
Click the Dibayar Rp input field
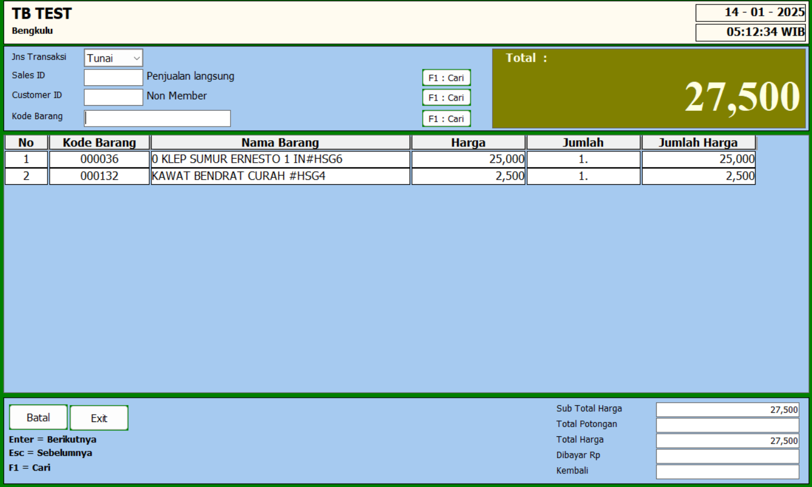tap(727, 456)
